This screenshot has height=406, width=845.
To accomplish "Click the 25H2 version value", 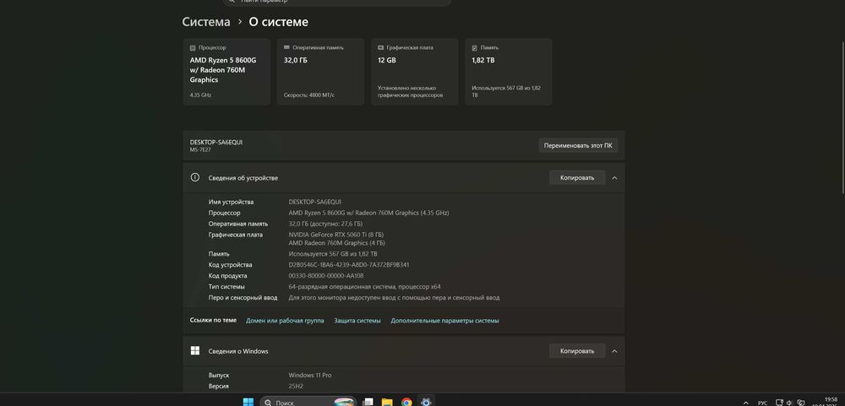I will pos(296,386).
